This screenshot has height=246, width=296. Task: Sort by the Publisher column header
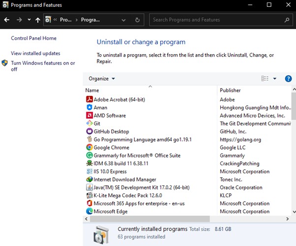tap(230, 90)
